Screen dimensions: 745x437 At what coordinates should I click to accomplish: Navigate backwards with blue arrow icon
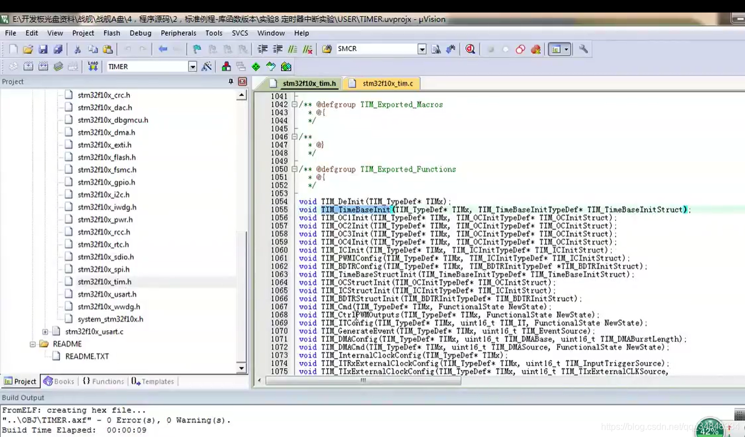tap(163, 49)
